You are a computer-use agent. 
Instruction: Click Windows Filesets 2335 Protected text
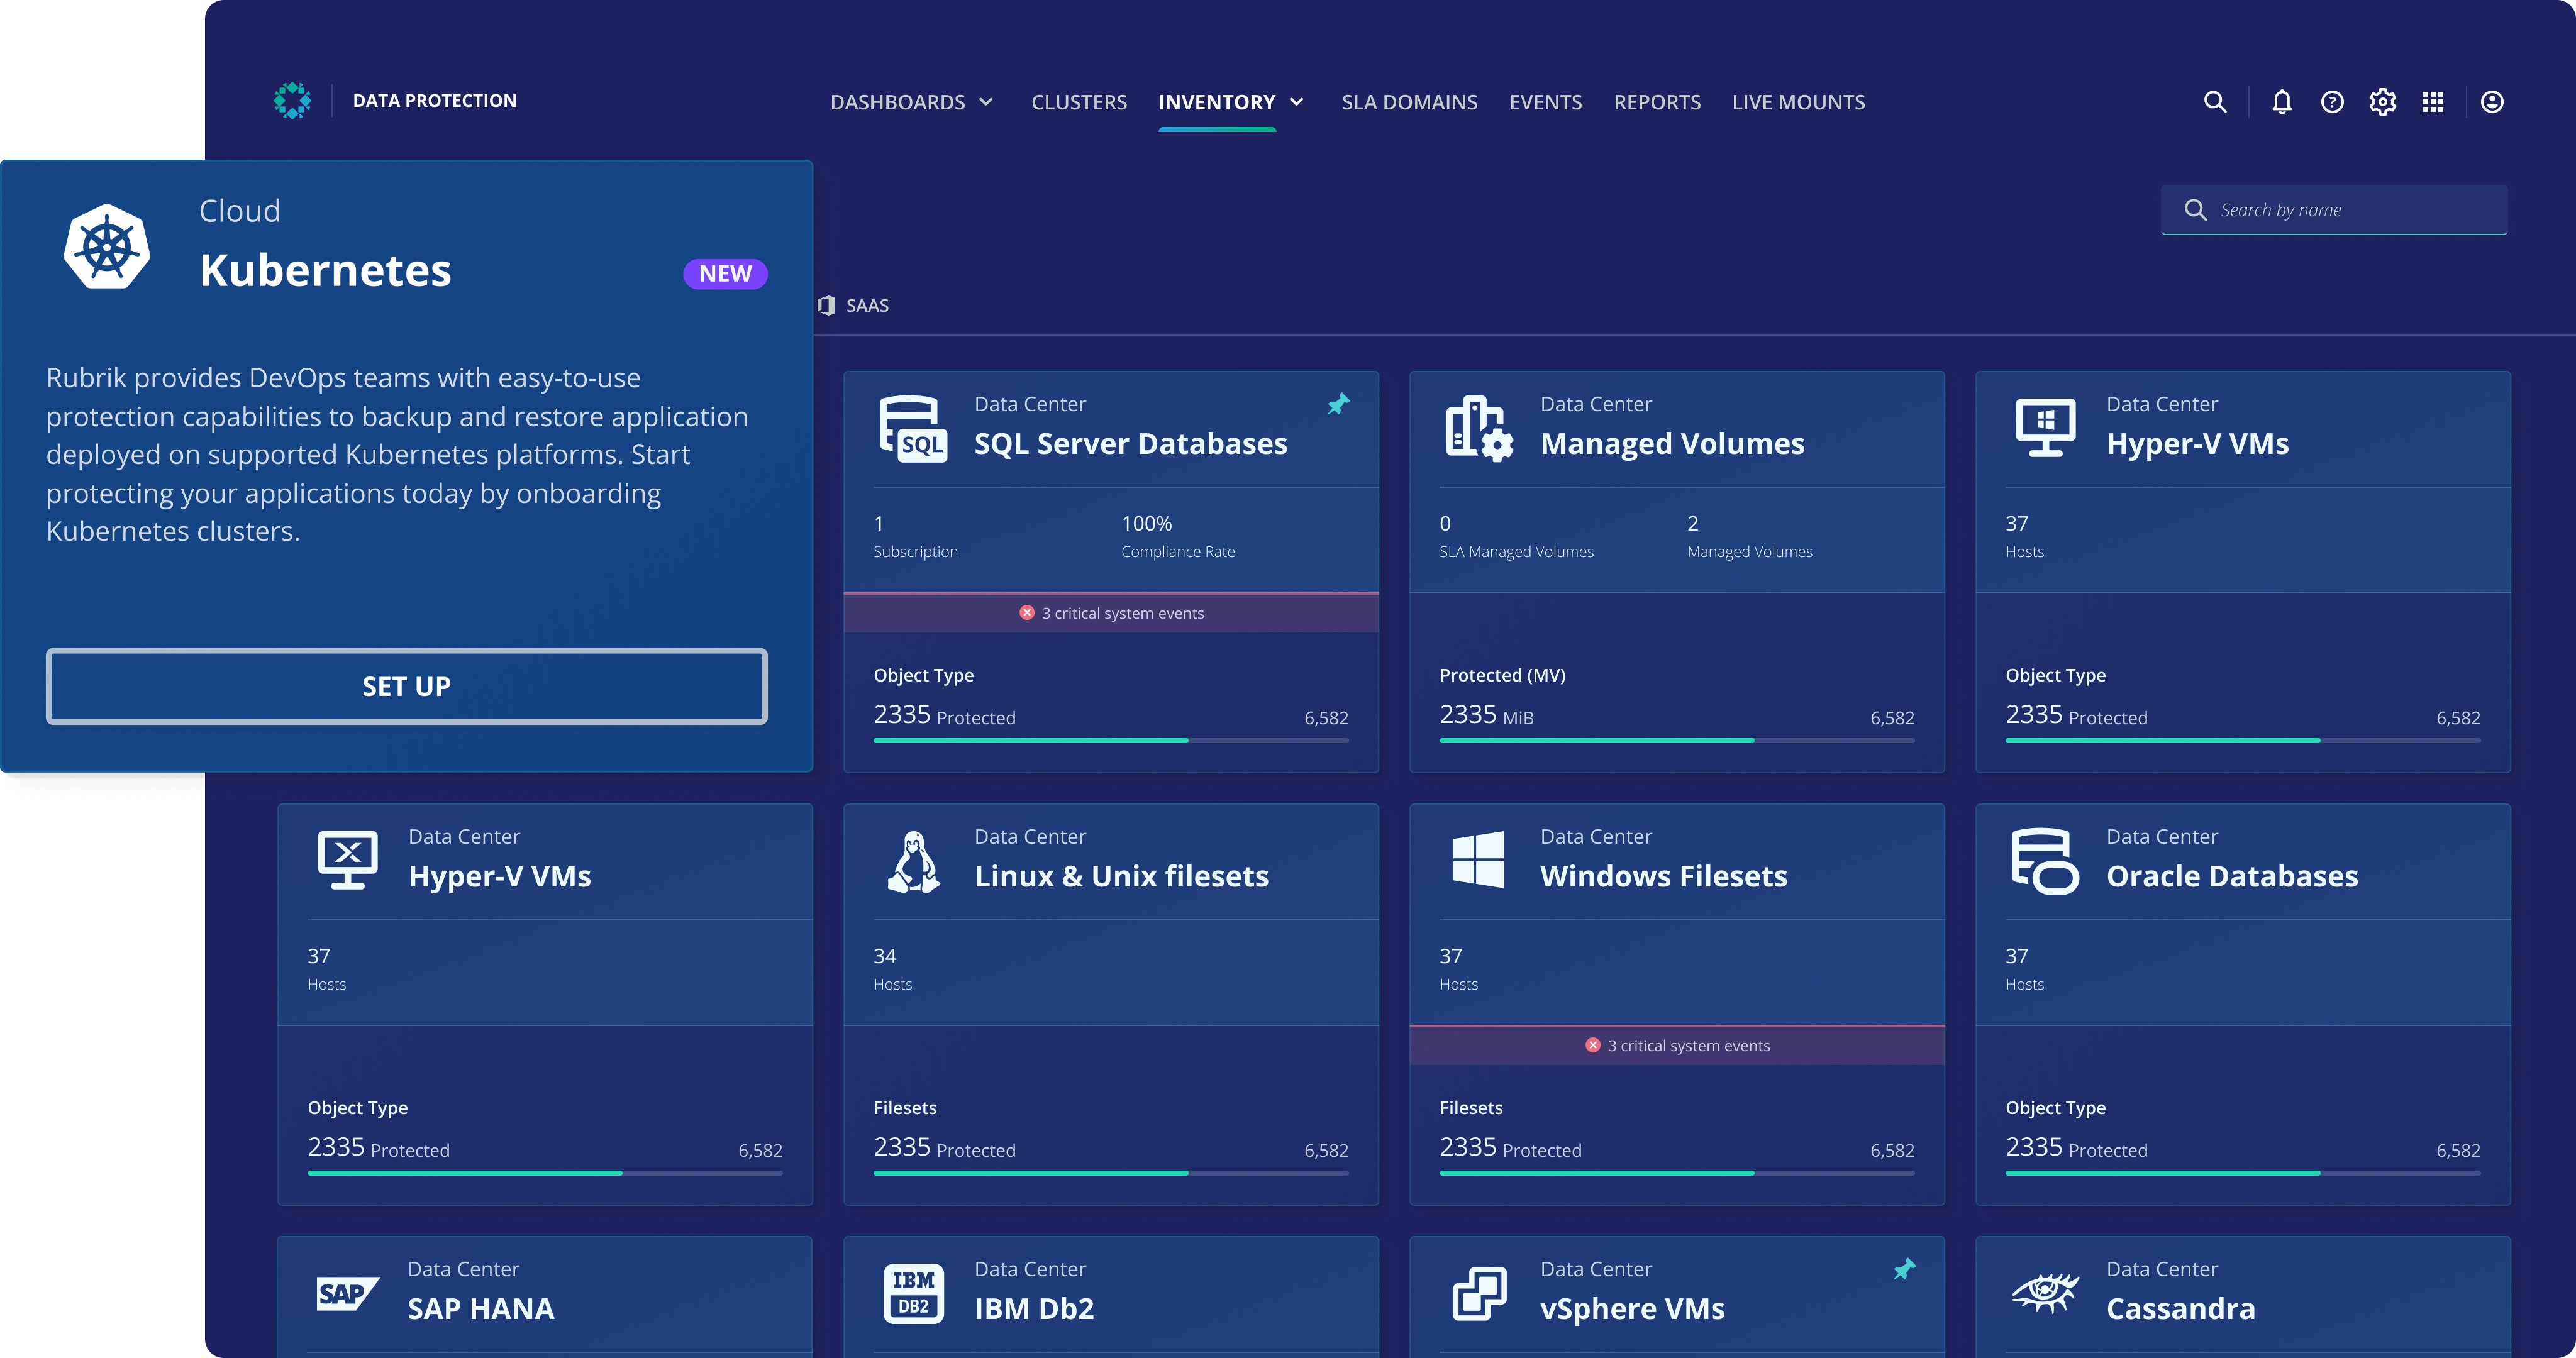pos(1510,1147)
